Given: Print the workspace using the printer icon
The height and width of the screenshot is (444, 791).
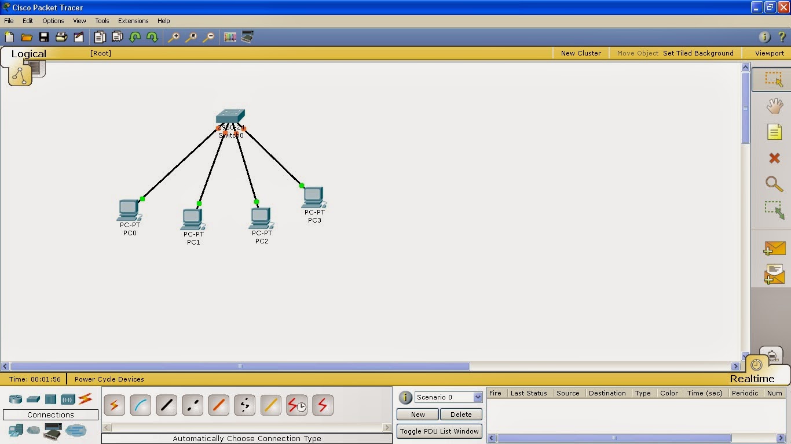Looking at the screenshot, I should coord(61,37).
